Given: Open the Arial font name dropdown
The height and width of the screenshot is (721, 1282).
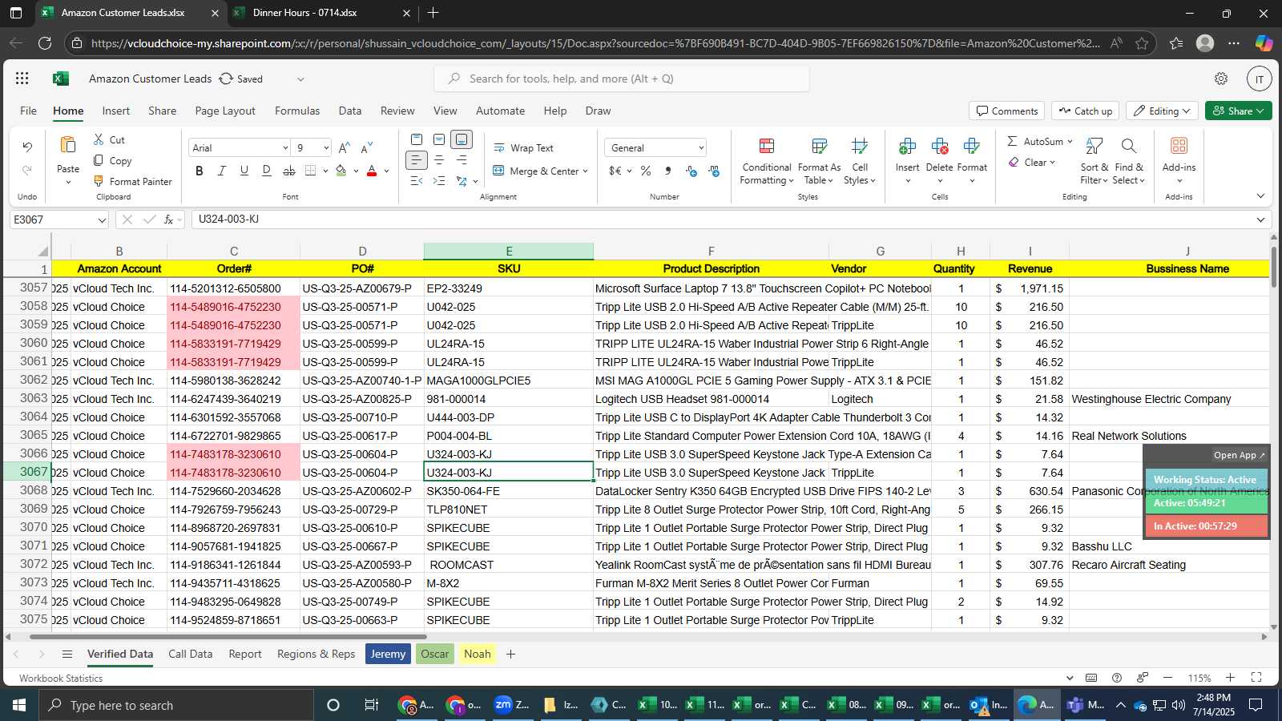Looking at the screenshot, I should coord(284,147).
